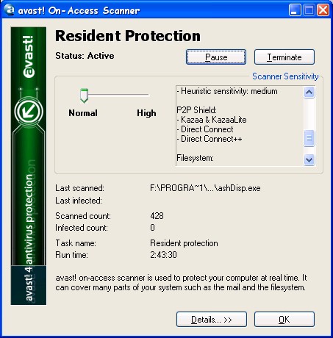Click the scanned count value 428
The width and height of the screenshot is (333, 338).
click(x=157, y=216)
